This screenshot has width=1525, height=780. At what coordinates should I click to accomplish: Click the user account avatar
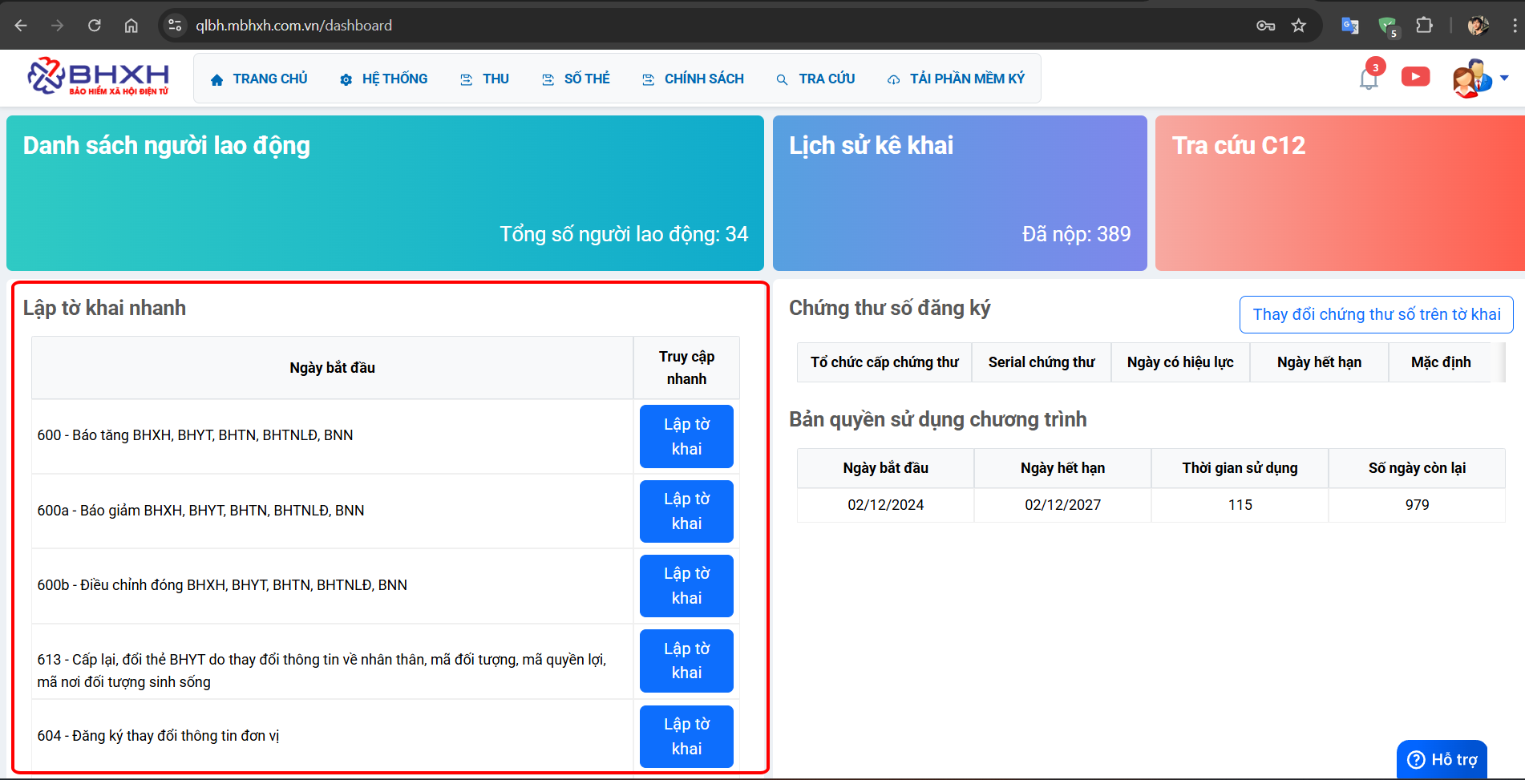(1472, 79)
